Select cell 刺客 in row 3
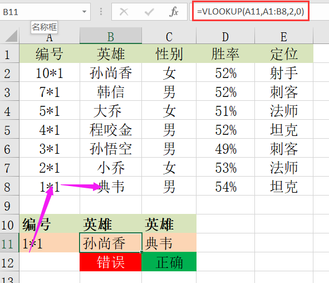329x283 pixels. [284, 92]
